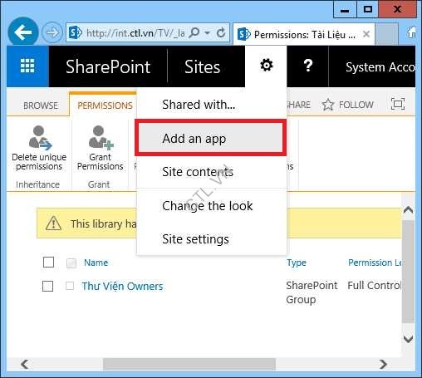The width and height of the screenshot is (422, 378).
Task: Toggle the focus on content icon
Action: 398,104
